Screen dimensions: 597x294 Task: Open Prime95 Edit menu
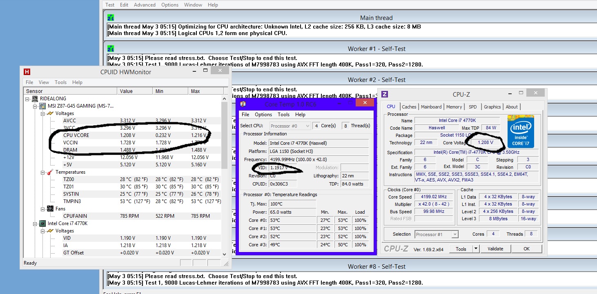124,5
